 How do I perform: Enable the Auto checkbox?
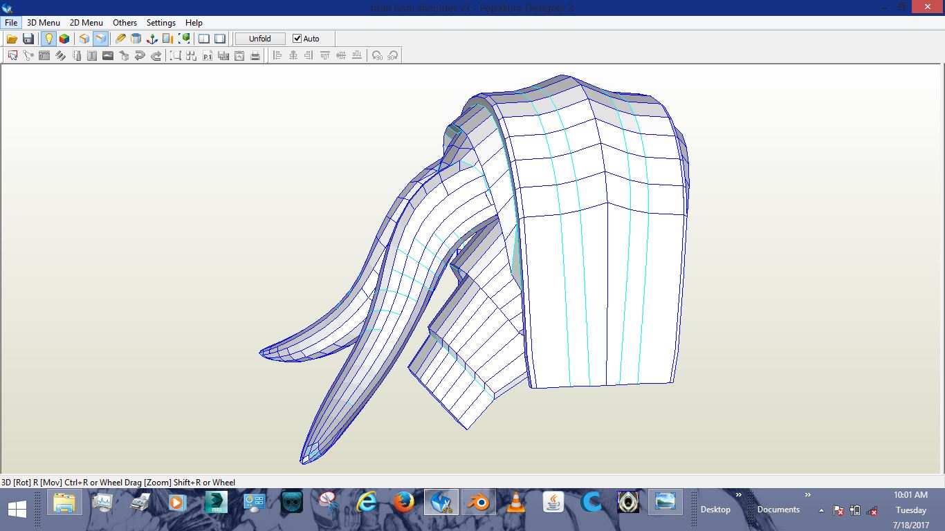click(297, 39)
